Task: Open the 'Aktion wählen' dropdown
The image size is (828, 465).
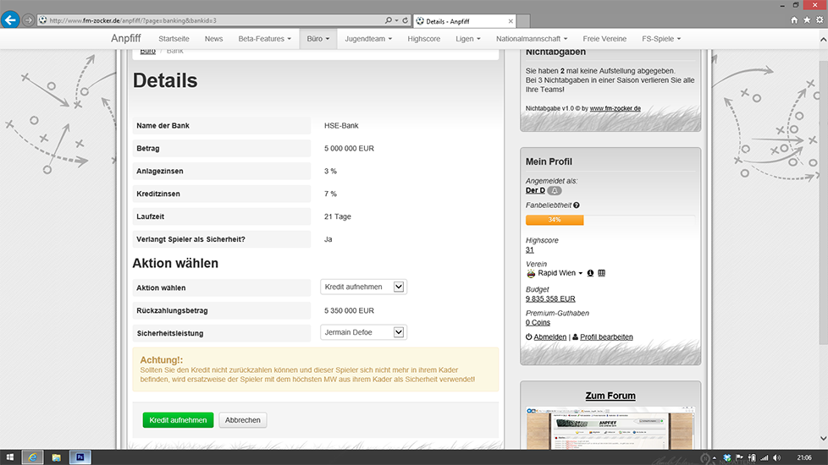Action: [x=364, y=287]
